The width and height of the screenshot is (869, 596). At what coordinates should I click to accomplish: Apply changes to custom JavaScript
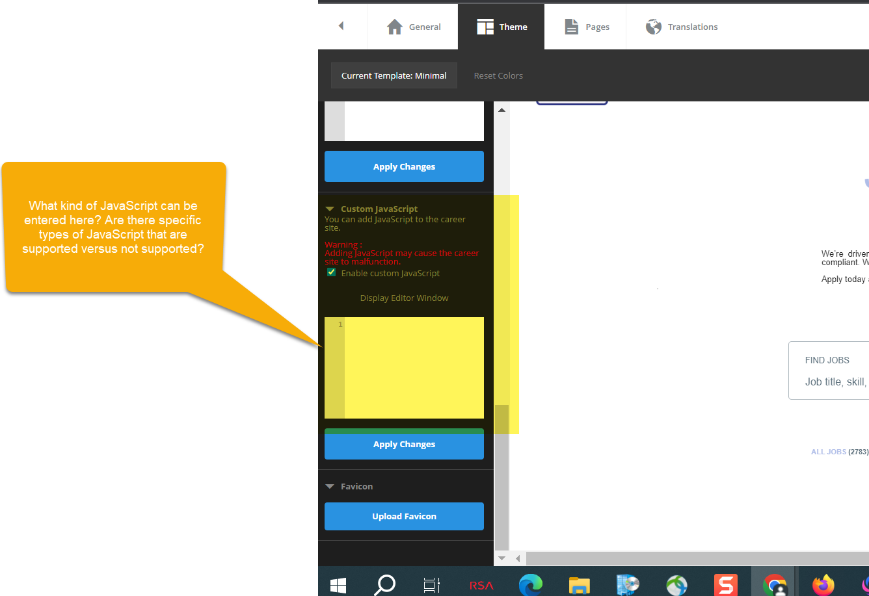(404, 444)
